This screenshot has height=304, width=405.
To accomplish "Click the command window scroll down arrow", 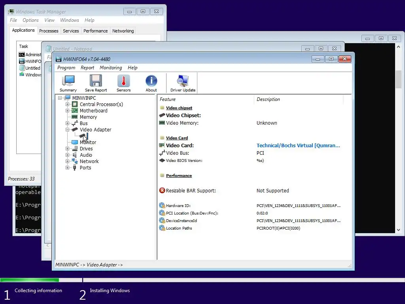I will pos(398,230).
